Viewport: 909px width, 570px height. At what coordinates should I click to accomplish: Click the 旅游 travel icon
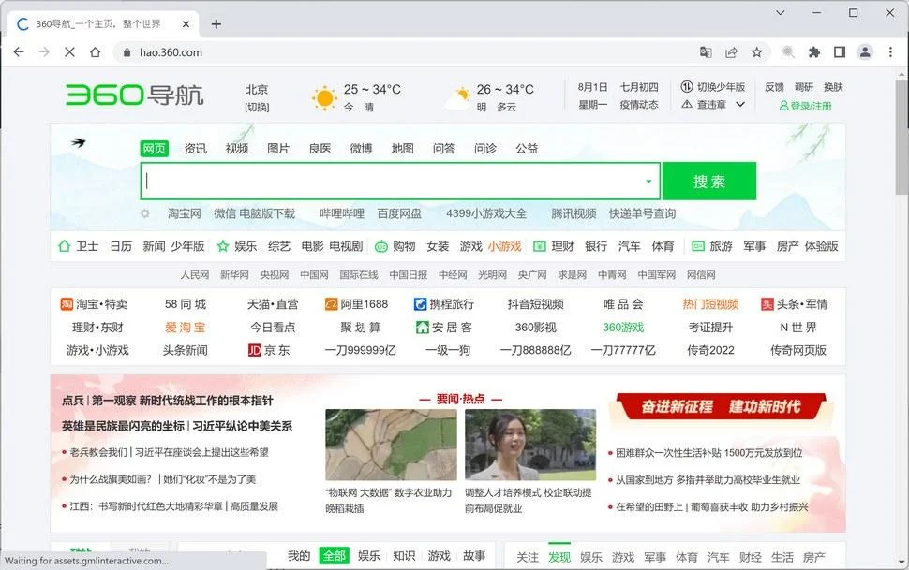coord(698,246)
